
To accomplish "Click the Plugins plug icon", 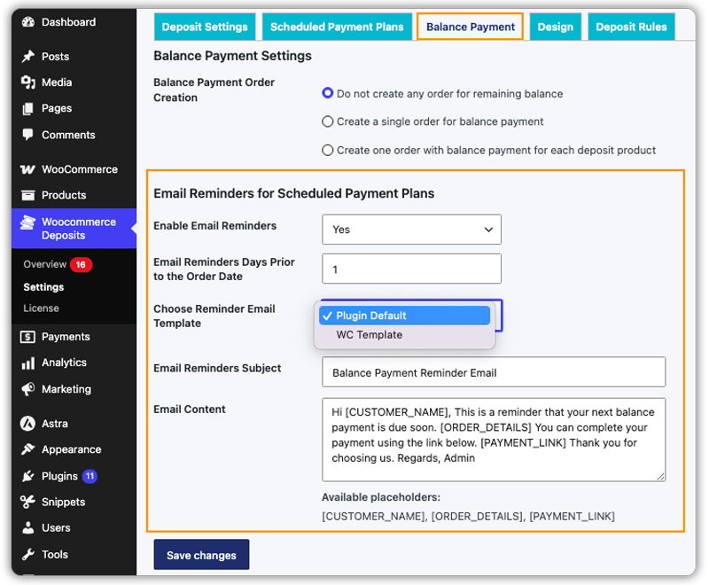I will pyautogui.click(x=28, y=476).
